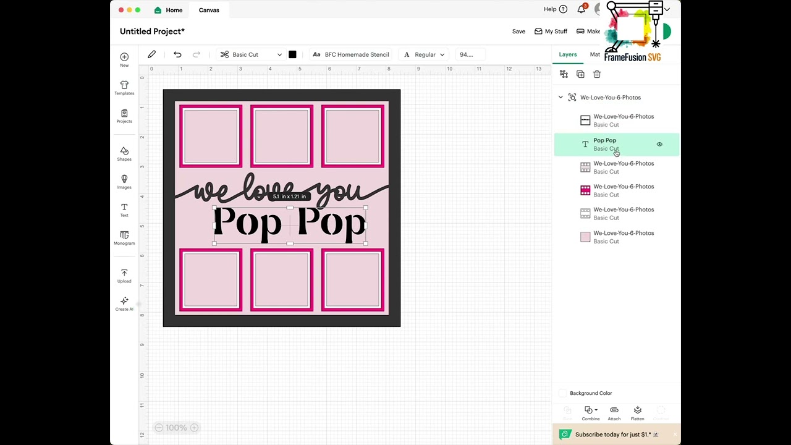The height and width of the screenshot is (445, 791).
Task: Undo the last action
Action: point(177,54)
